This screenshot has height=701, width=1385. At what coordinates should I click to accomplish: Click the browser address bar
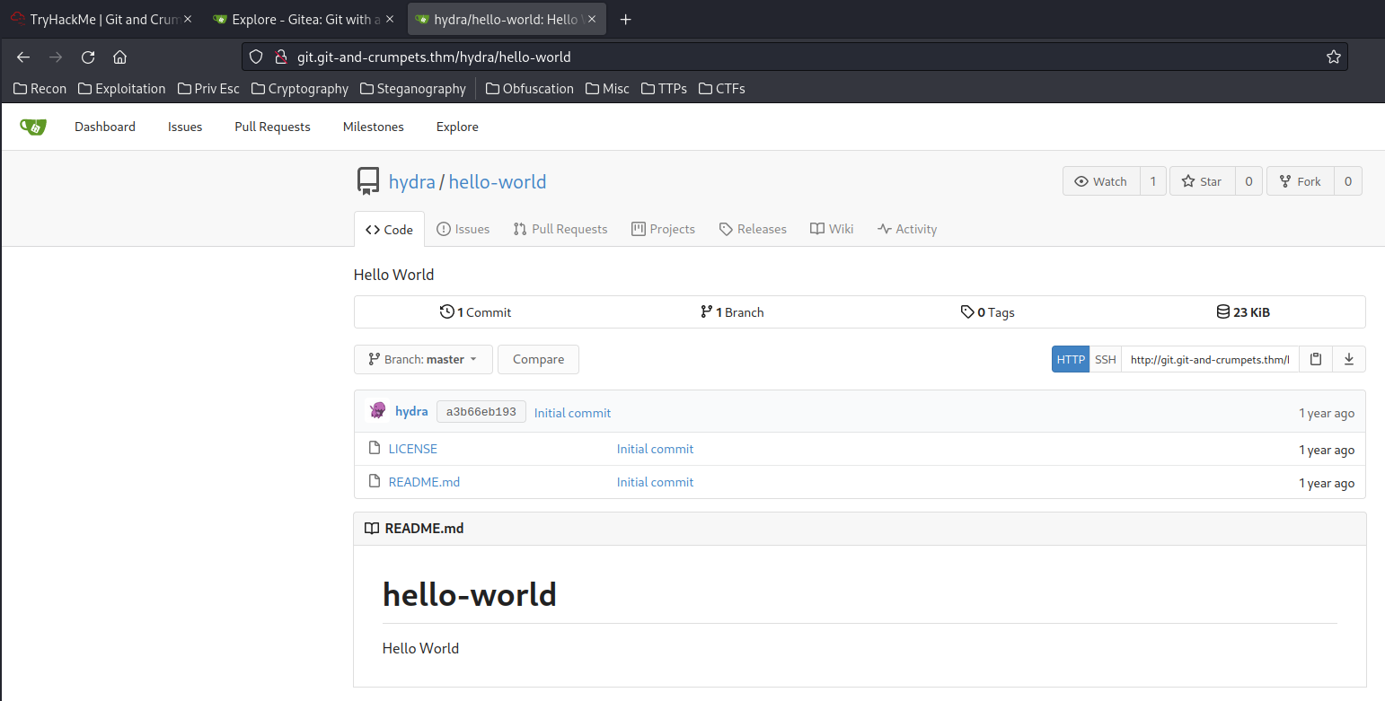pos(794,57)
